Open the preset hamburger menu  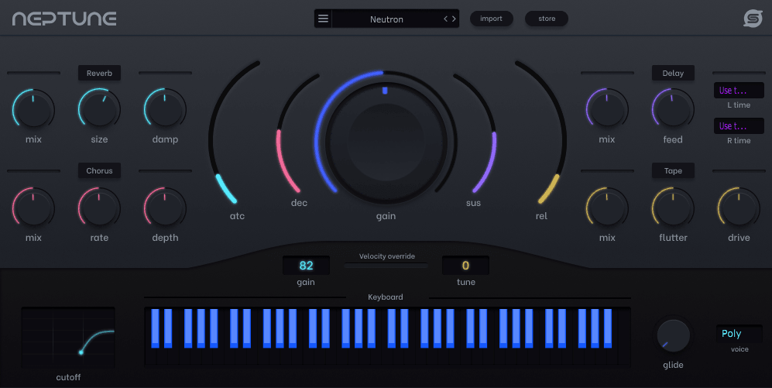tap(323, 19)
